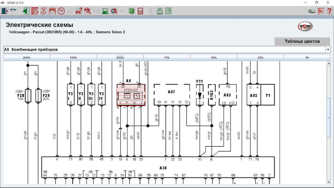Go back with the green arrow icon
Screen dimensions: 334x188
tap(26, 11)
